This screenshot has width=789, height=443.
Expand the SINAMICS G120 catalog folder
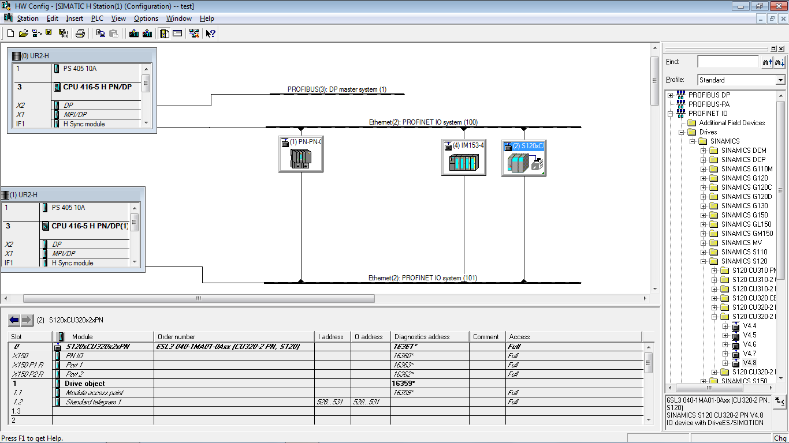pos(704,178)
